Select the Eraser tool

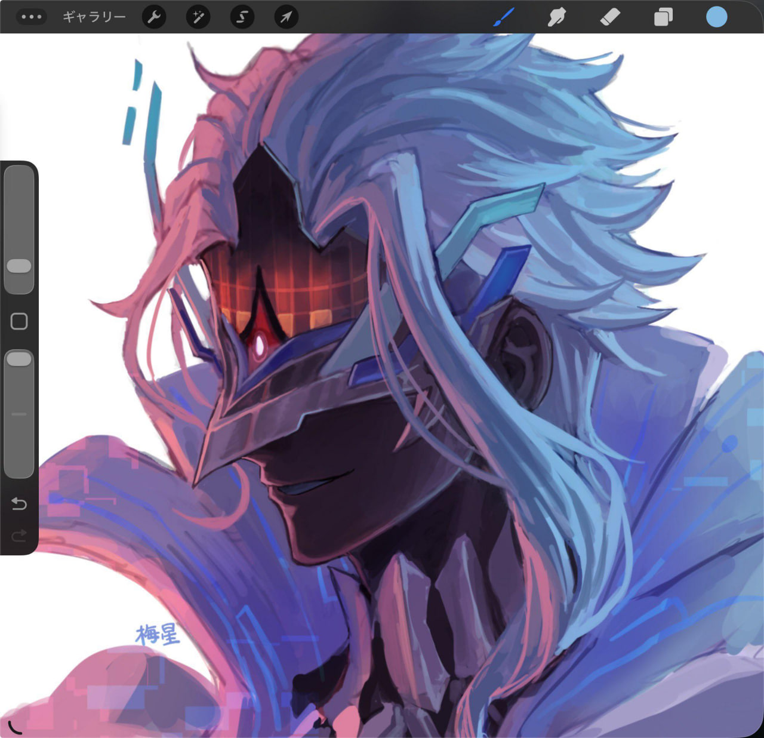pos(610,17)
